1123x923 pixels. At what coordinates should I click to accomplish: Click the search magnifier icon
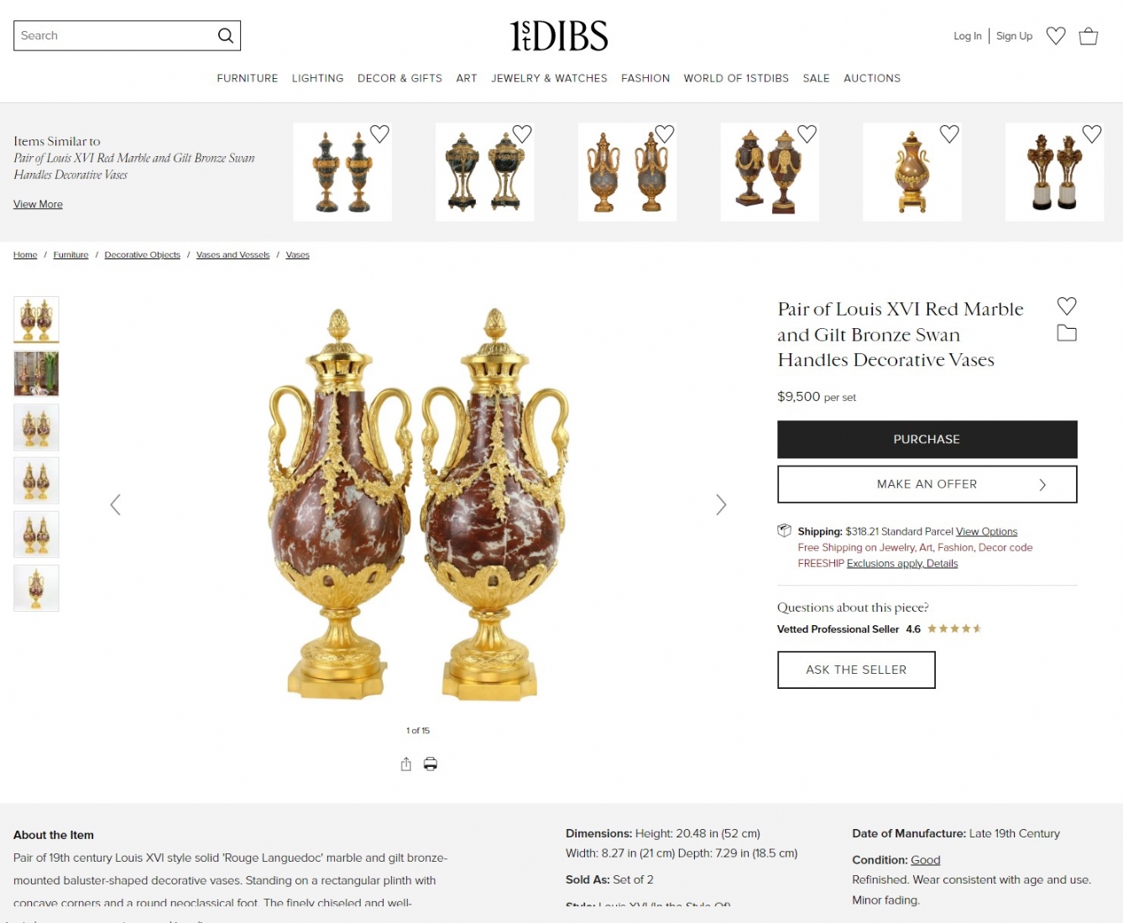225,35
